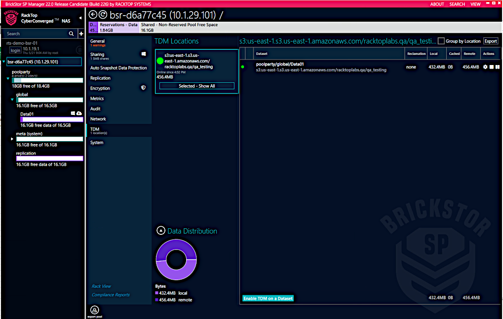
Task: Click the export pool icon
Action: (94, 309)
